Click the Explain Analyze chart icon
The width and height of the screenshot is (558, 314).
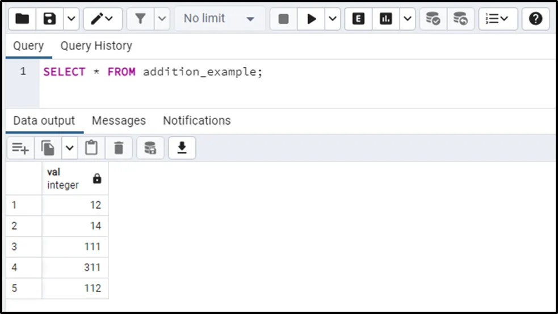point(386,19)
